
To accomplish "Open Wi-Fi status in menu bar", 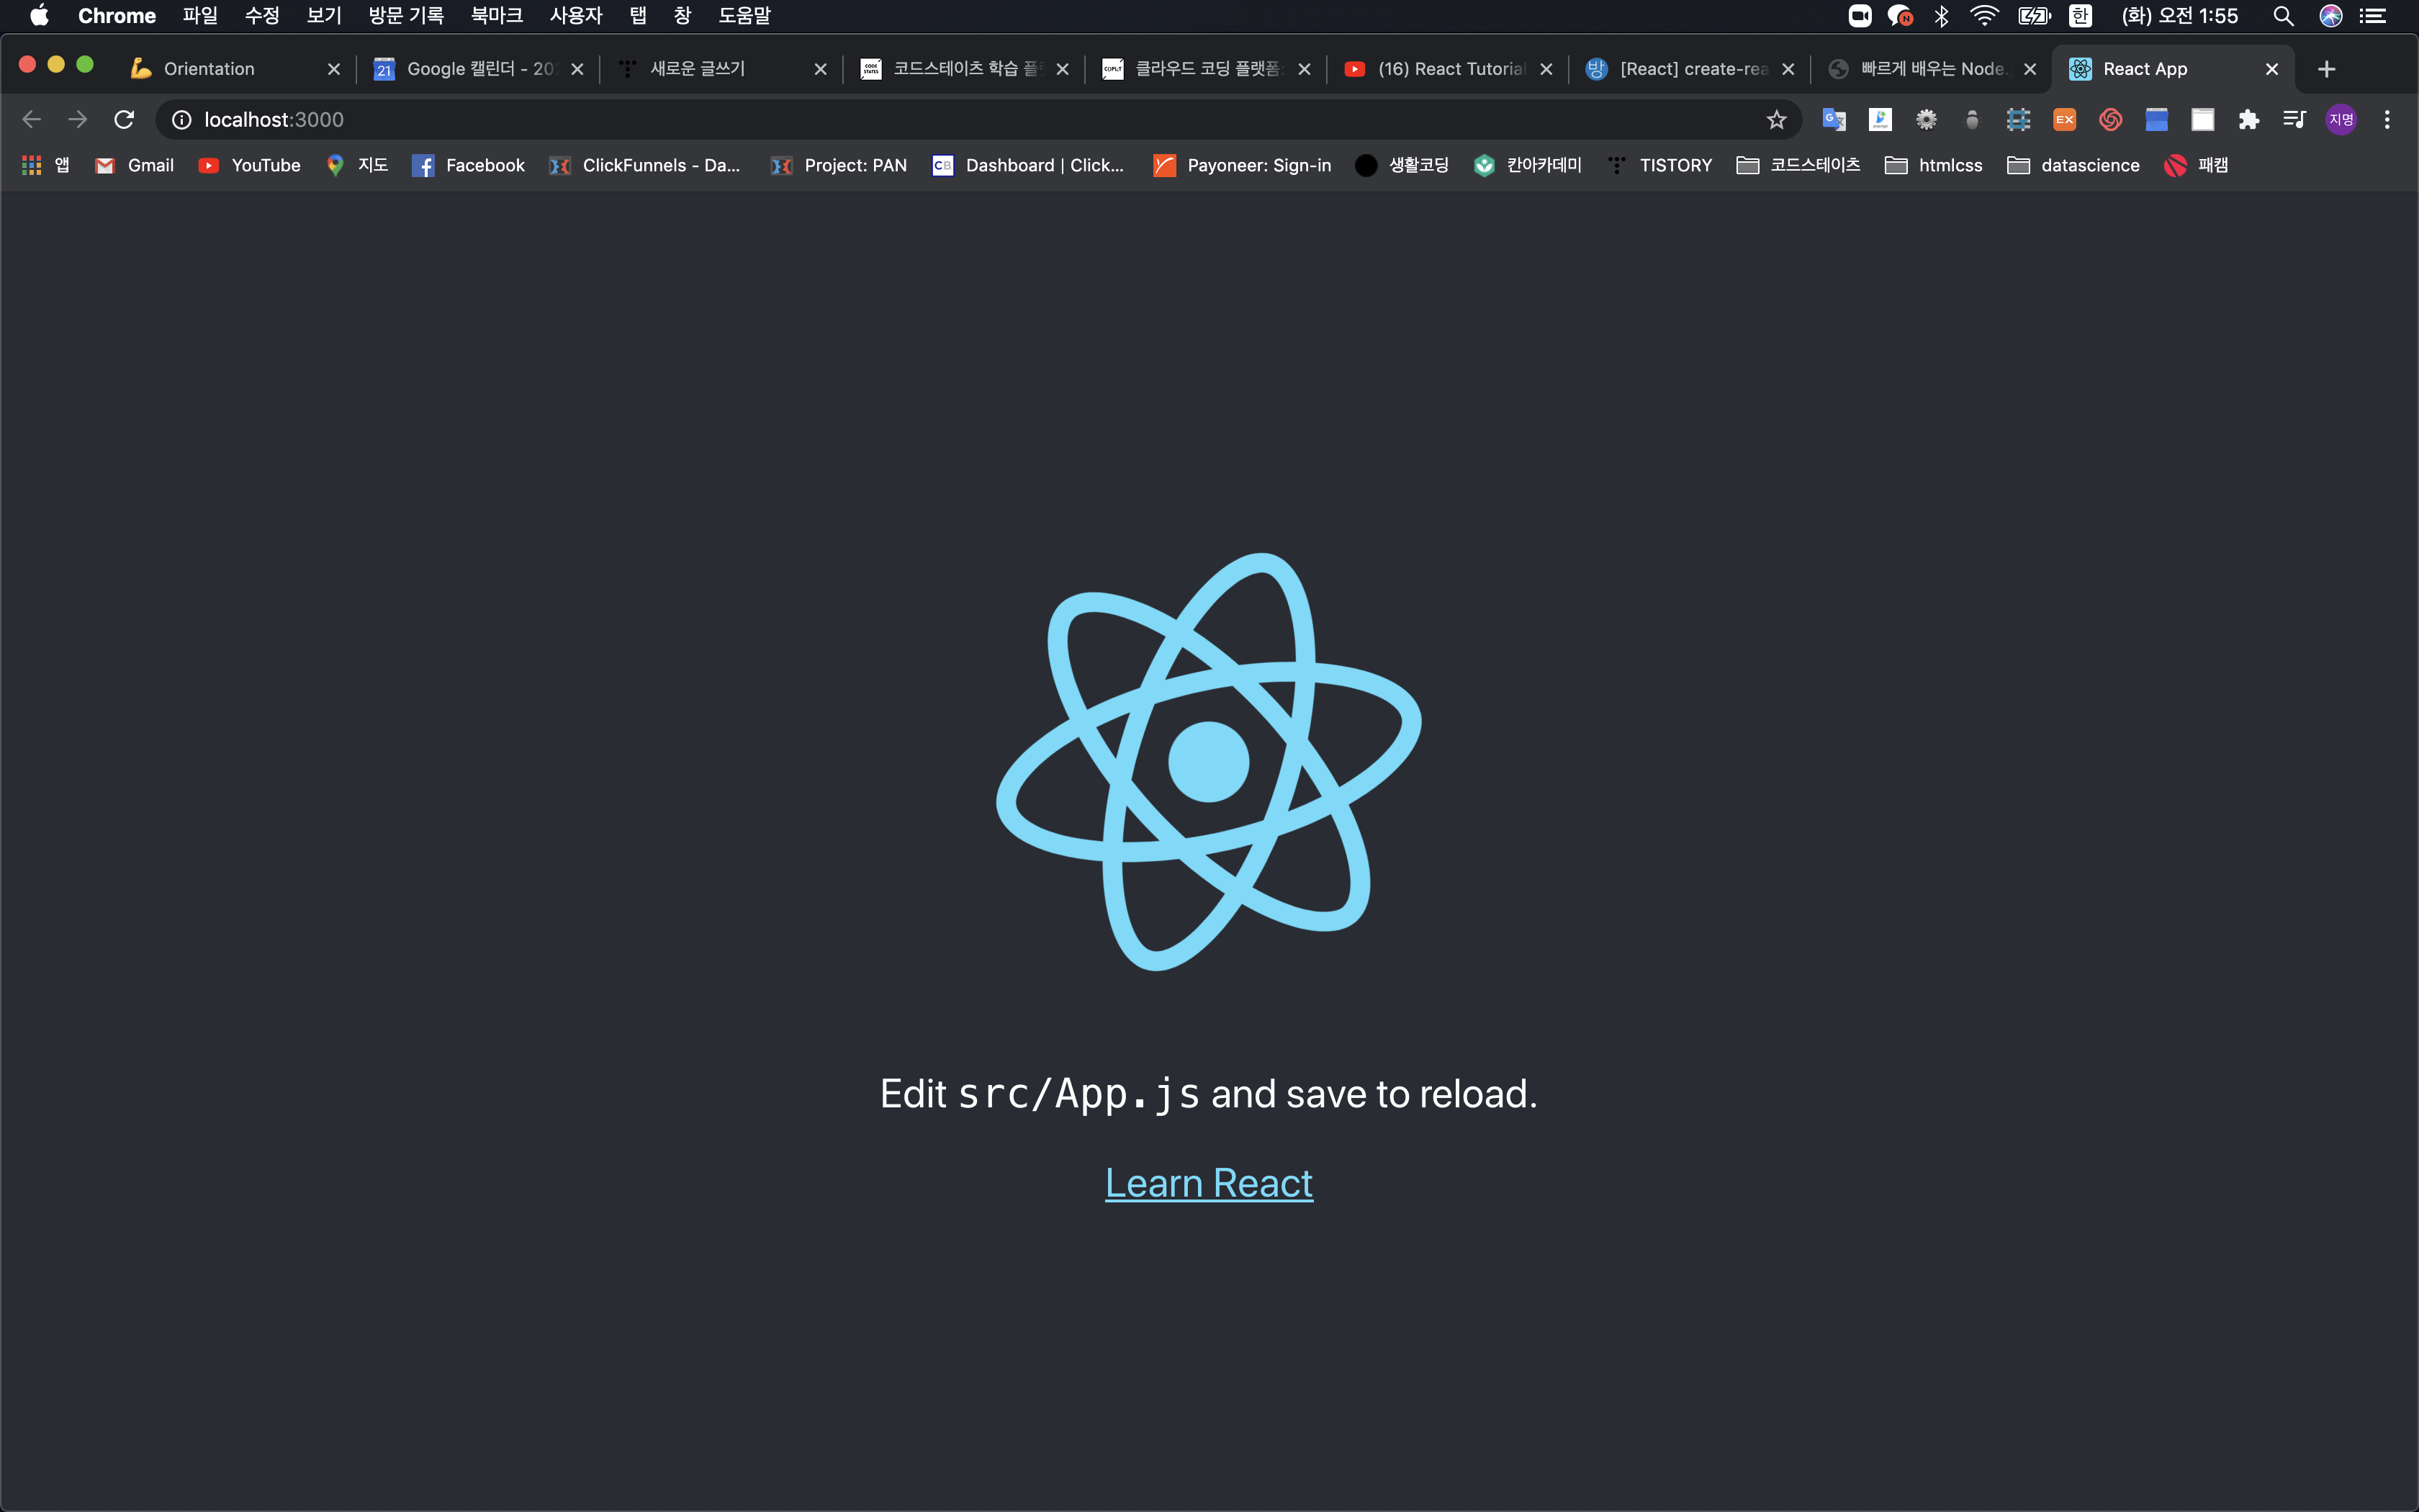I will click(1984, 15).
